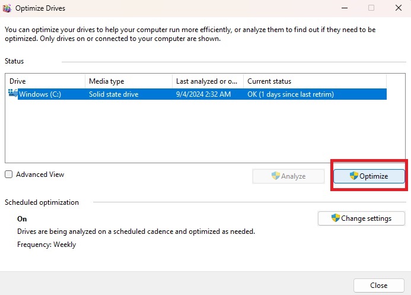The height and width of the screenshot is (295, 411).
Task: Click the Optimize Drives app icon in title bar
Action: click(x=7, y=8)
